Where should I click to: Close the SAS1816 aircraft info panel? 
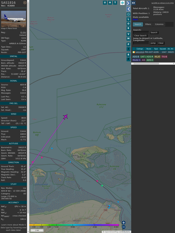coord(25,3)
